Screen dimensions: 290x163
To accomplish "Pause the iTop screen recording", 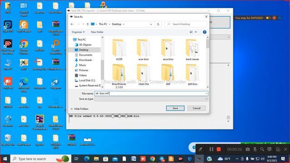I will click(211, 149).
